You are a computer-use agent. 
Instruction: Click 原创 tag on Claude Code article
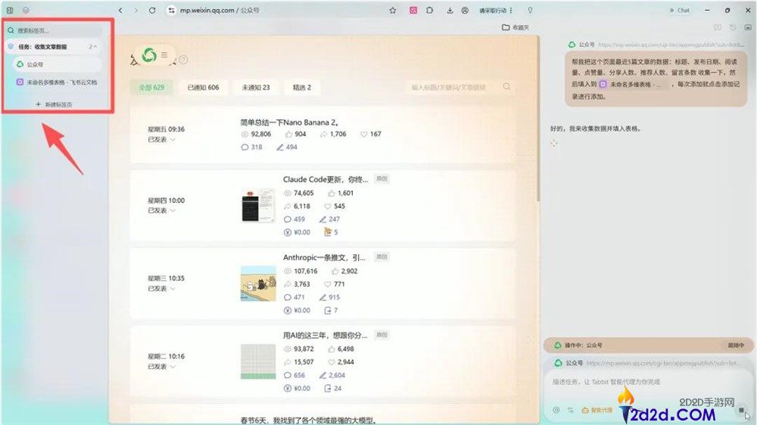pos(382,179)
